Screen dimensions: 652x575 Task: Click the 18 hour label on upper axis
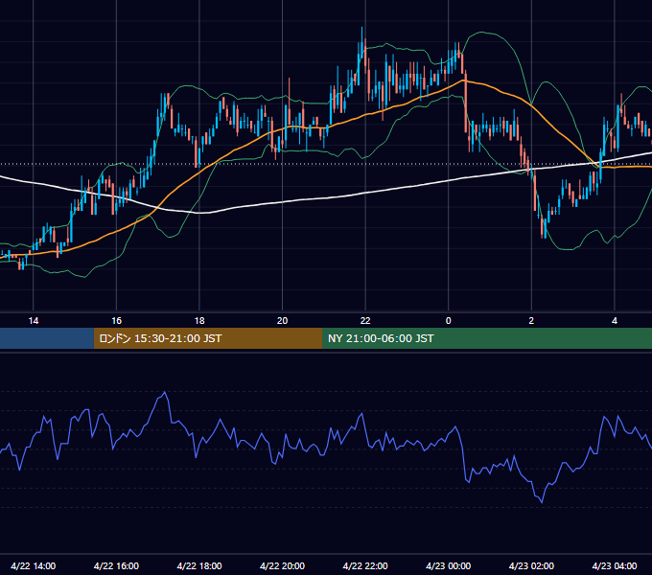point(199,321)
